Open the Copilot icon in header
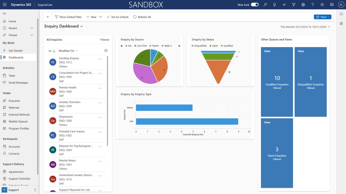Image resolution: width=346 pixels, height=194 pixels. point(322,5)
